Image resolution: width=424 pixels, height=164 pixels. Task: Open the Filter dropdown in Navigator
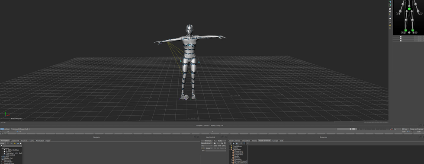click(x=3, y=143)
